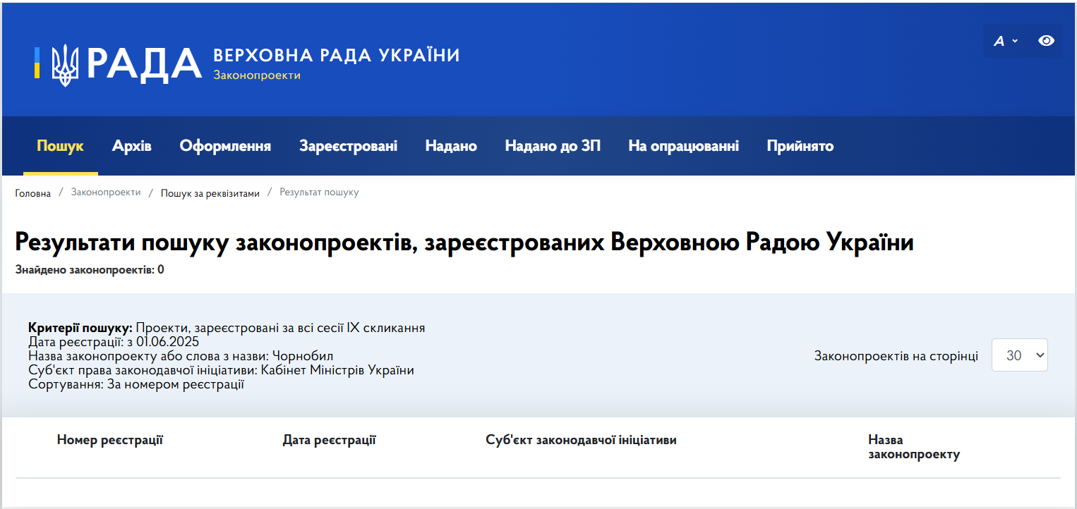Go to the Надано section
The image size is (1077, 509).
tap(451, 146)
